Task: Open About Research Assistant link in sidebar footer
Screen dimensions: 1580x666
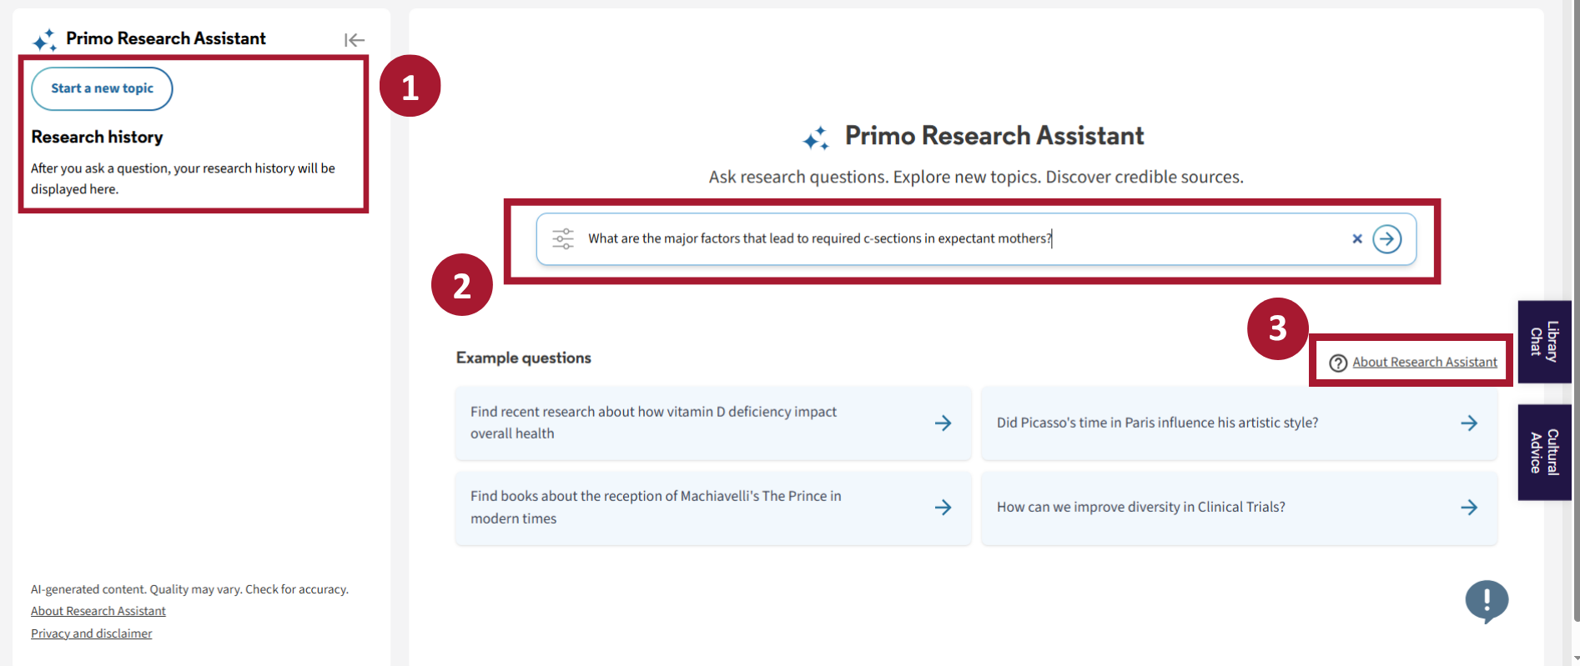Action: 98,611
